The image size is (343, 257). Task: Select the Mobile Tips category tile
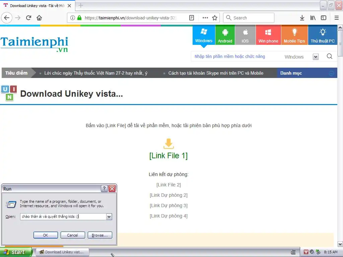(294, 35)
